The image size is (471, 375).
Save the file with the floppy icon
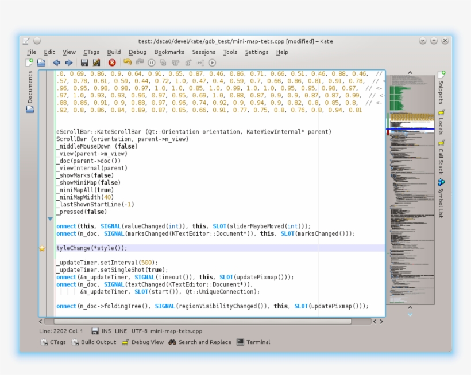coord(84,62)
